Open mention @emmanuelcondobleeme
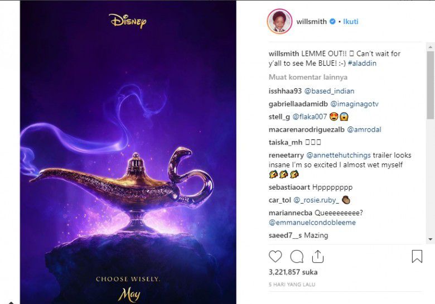 click(312, 223)
